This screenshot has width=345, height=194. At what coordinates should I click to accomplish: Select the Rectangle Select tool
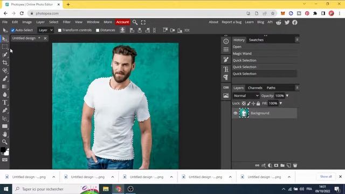(x=5, y=47)
